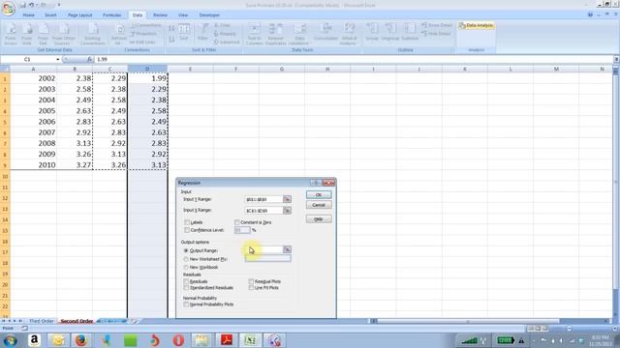The height and width of the screenshot is (348, 620).
Task: Click the Group outline icon
Action: click(x=372, y=32)
